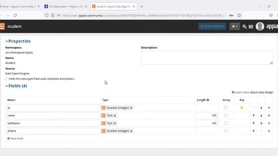Viewport: 278px width, 156px height.
Task: Open the Learn more link about data design
Action: (242, 92)
